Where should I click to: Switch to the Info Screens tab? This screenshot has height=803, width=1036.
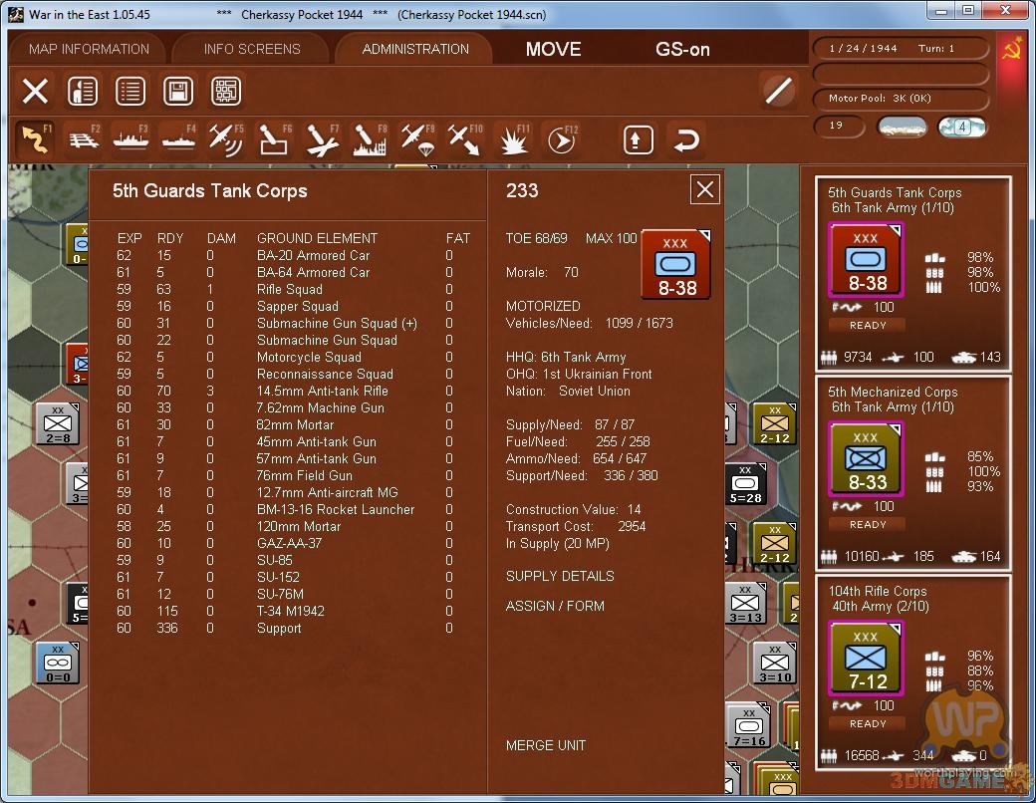pyautogui.click(x=252, y=49)
